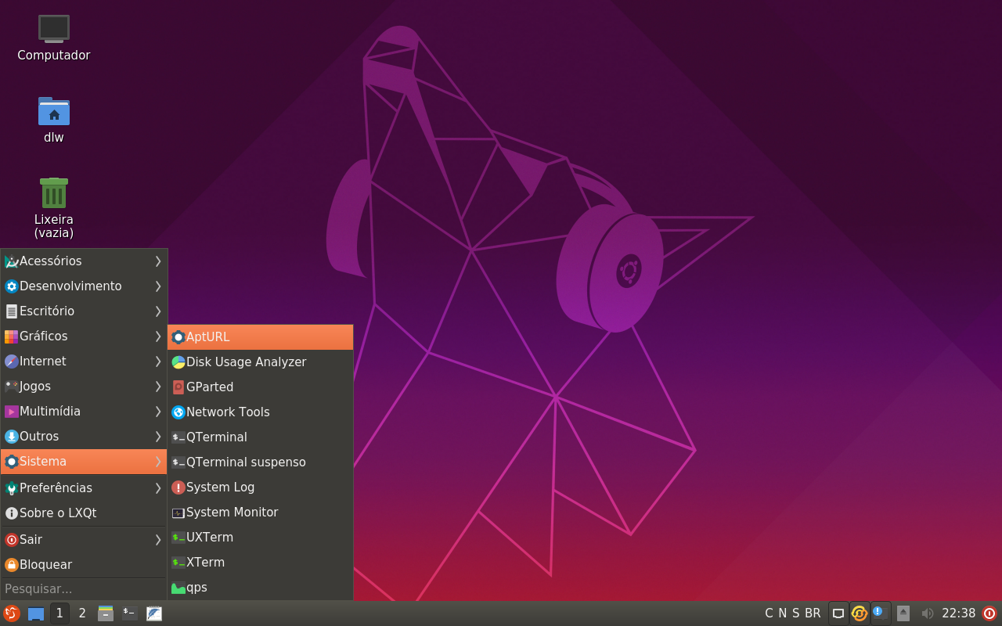Click the clock showing 22:38
The image size is (1002, 626).
click(x=958, y=613)
